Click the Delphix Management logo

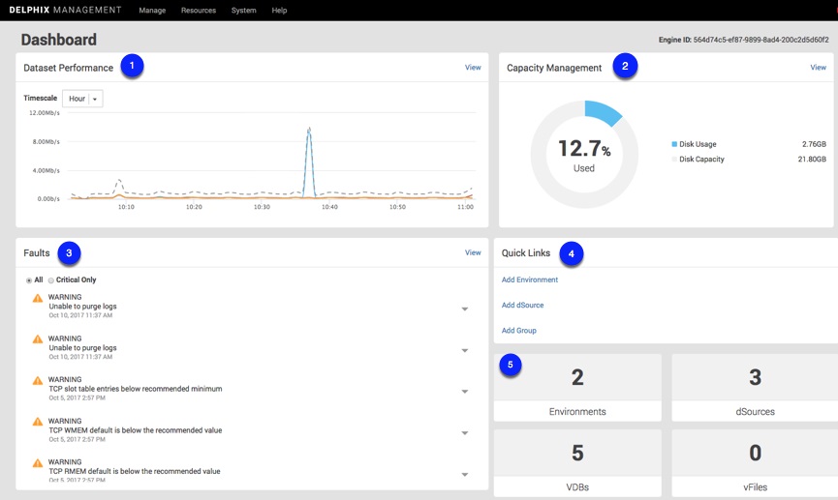[65, 10]
